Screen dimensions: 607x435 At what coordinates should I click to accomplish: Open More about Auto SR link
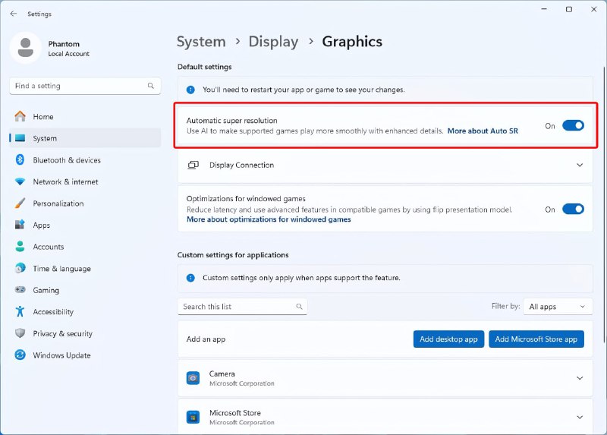pyautogui.click(x=483, y=131)
